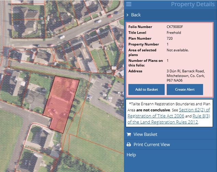
Task: Select the plan number value 720
Action: [x=169, y=38]
